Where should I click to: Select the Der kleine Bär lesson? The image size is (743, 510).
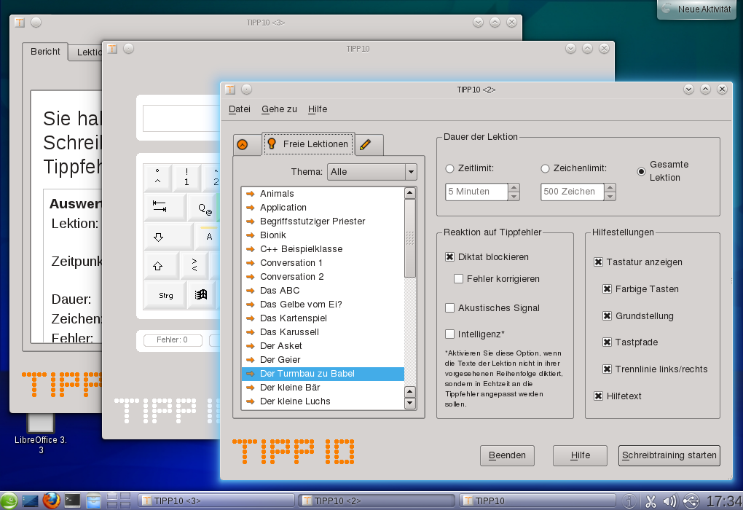[323, 388]
